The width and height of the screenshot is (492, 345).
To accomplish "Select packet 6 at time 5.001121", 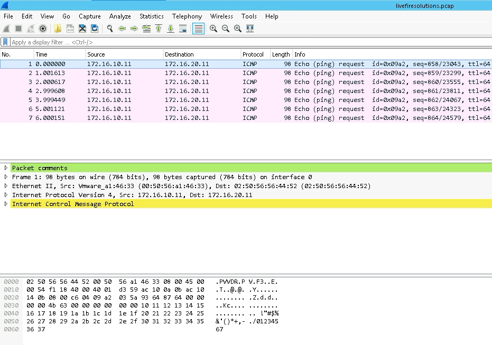I will (x=246, y=109).
